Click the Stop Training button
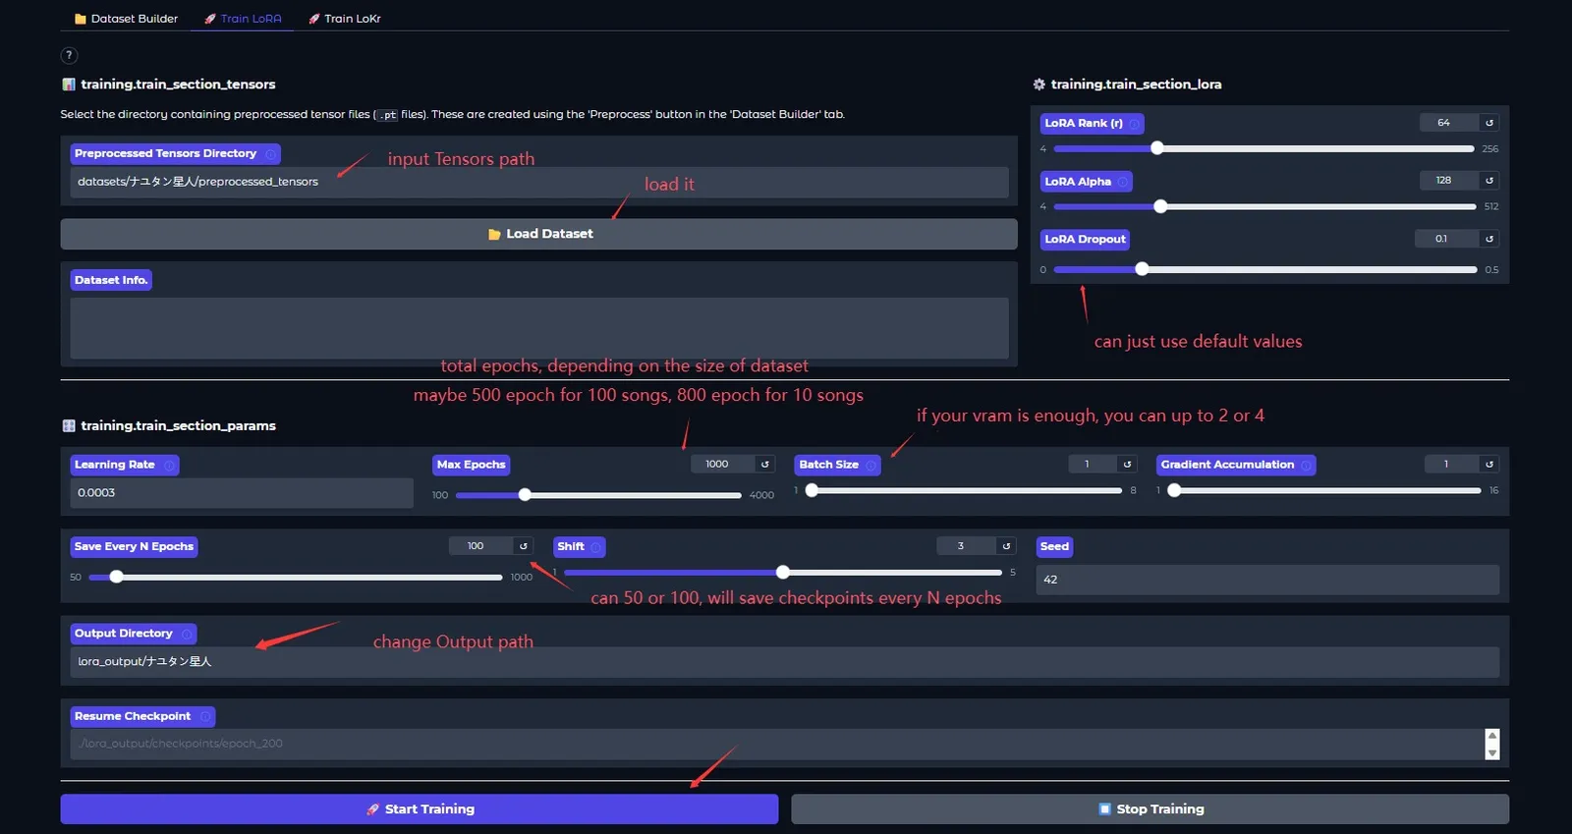 [x=1150, y=809]
